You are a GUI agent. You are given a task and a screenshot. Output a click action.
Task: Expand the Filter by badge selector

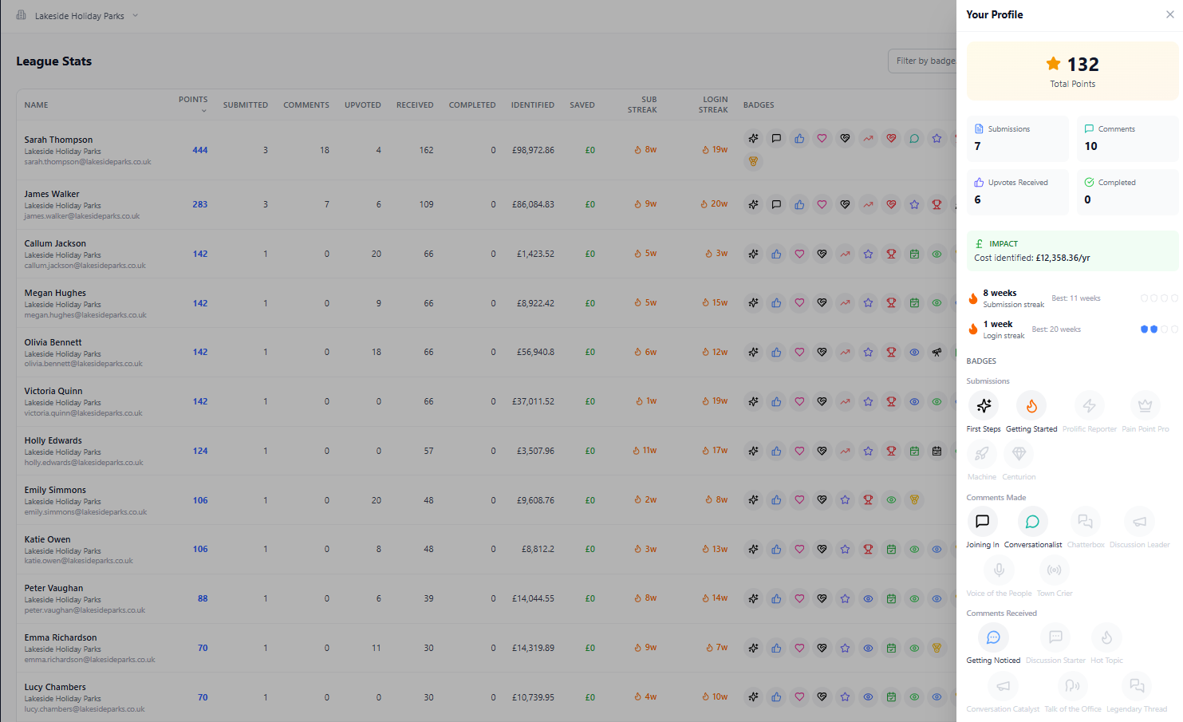point(925,61)
